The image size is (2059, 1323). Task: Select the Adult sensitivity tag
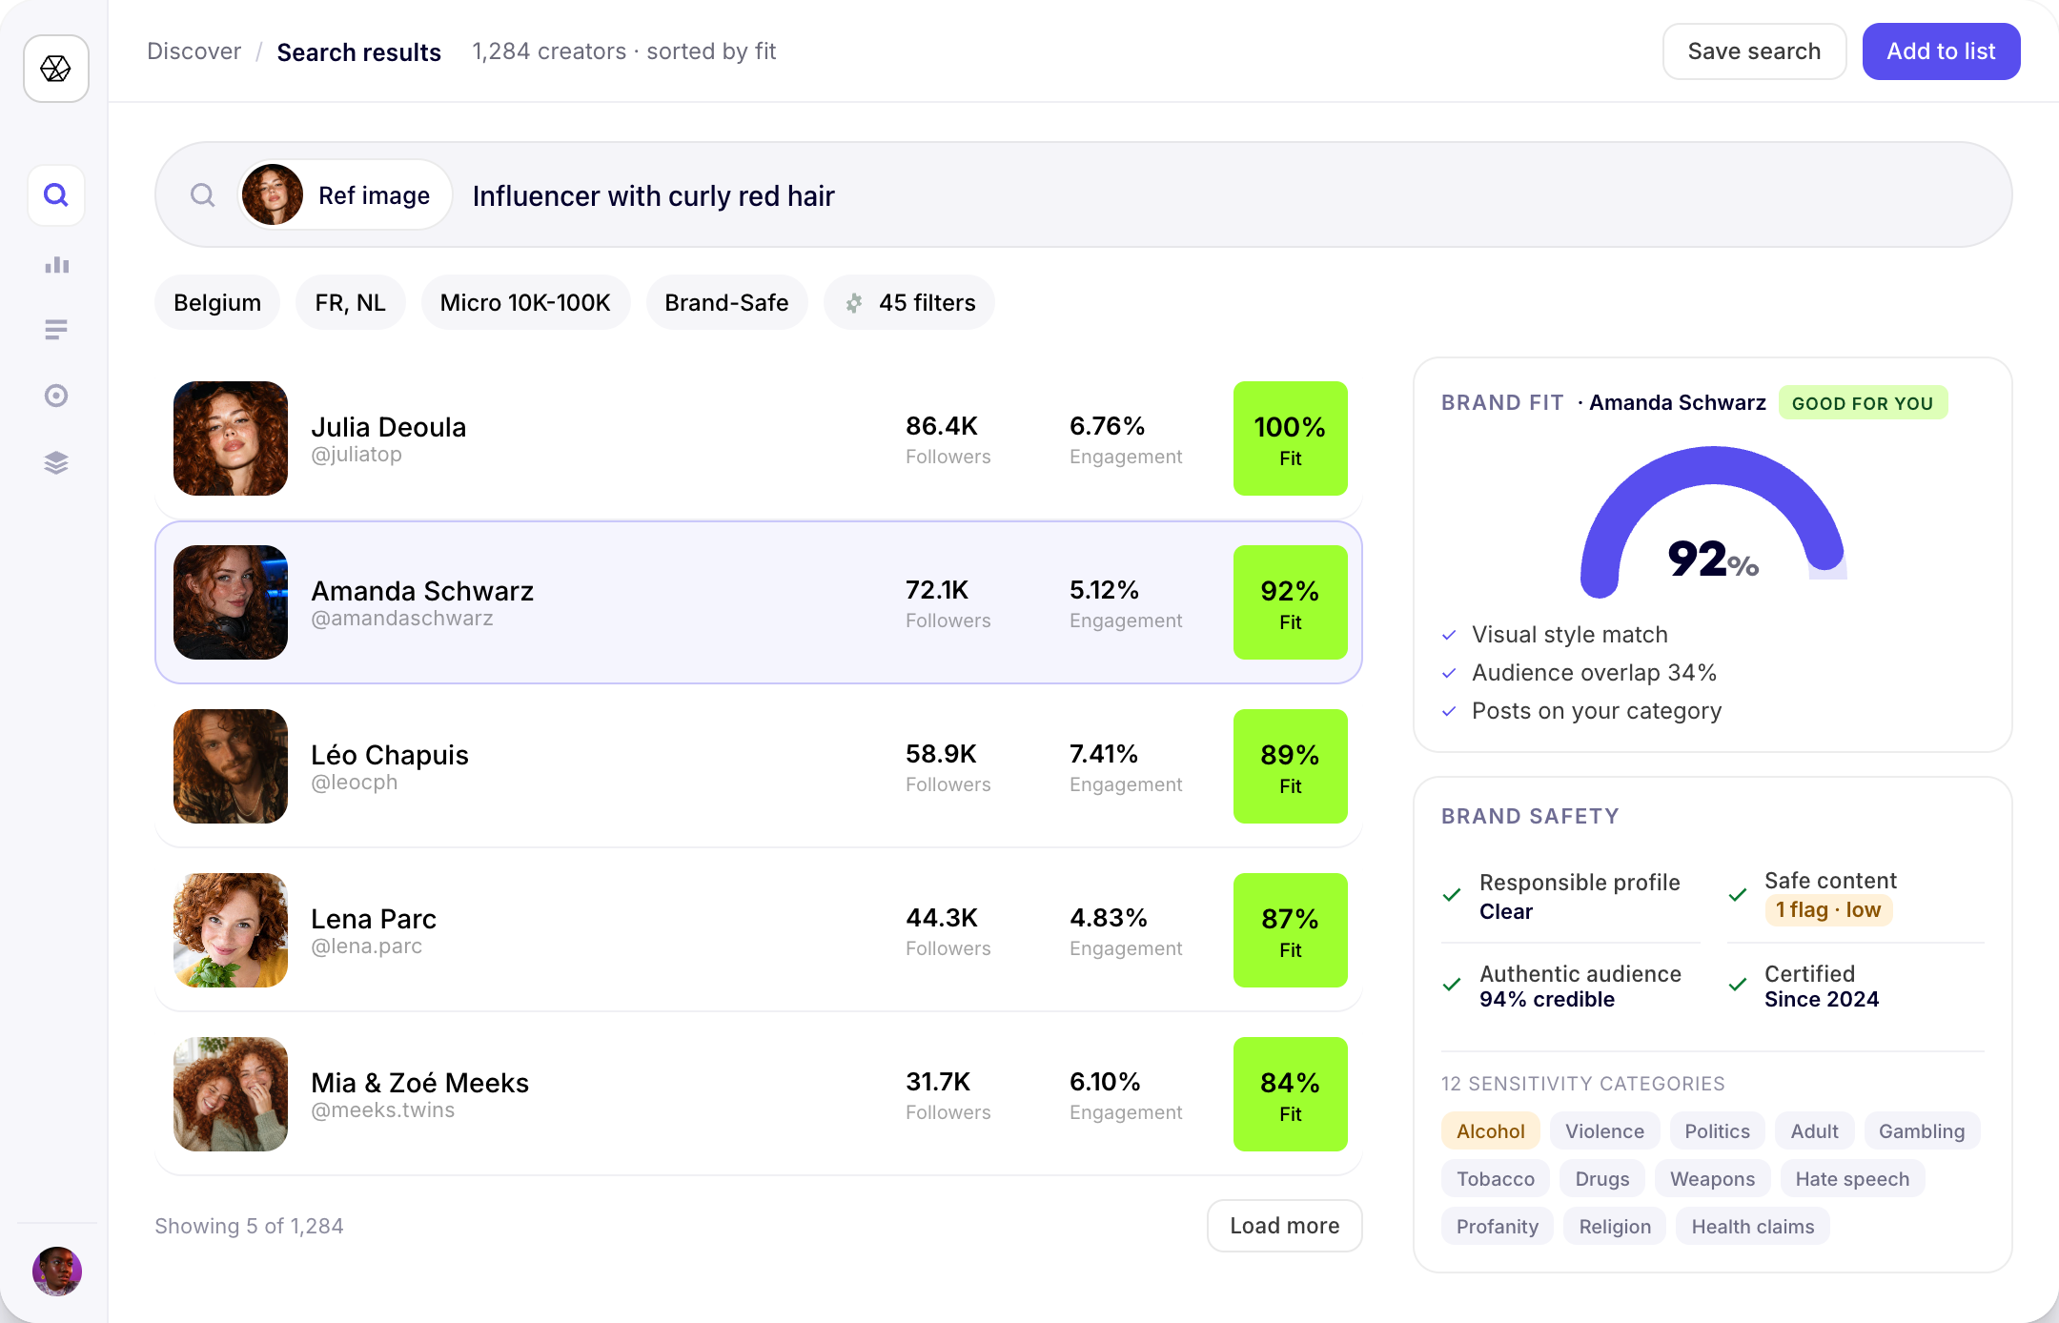1814,1131
